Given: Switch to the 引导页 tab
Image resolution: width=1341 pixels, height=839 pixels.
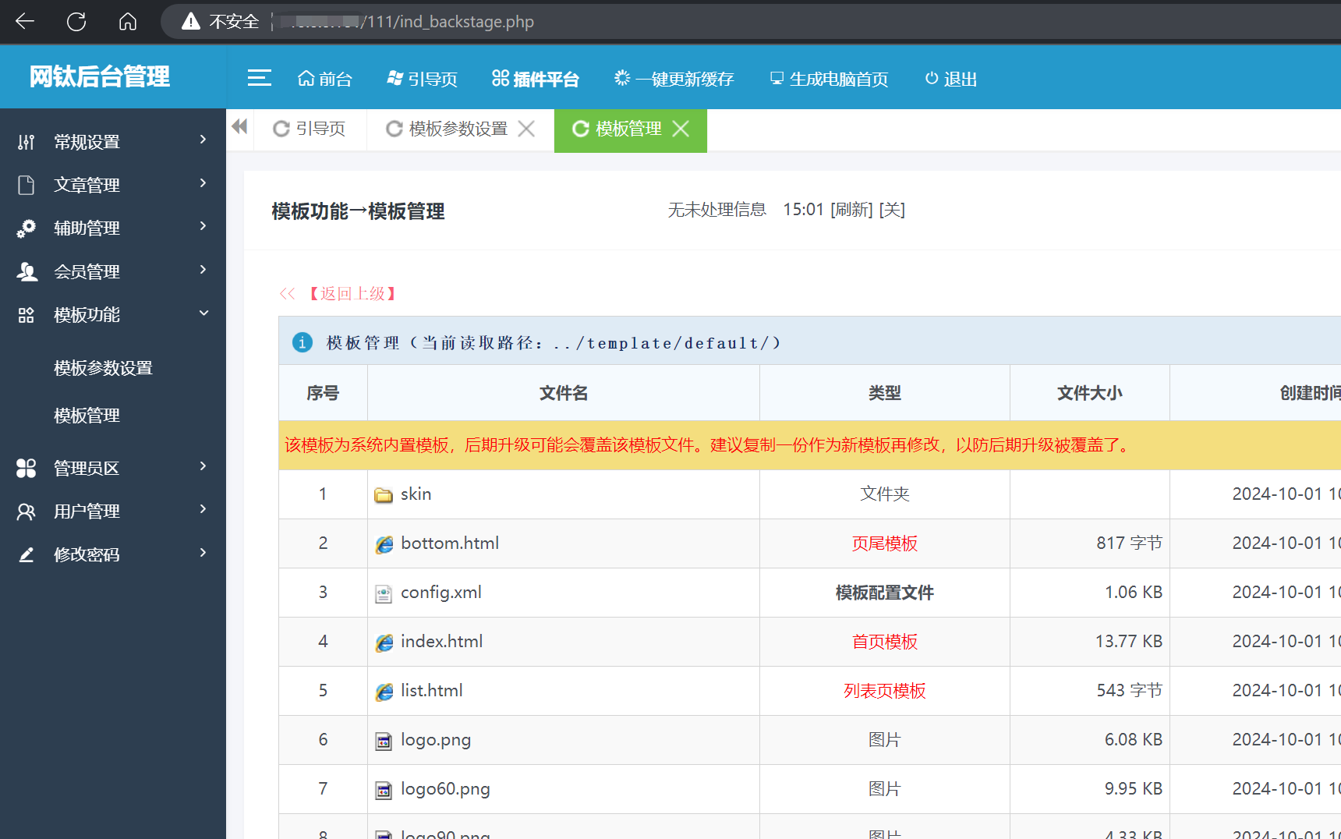Looking at the screenshot, I should (310, 129).
